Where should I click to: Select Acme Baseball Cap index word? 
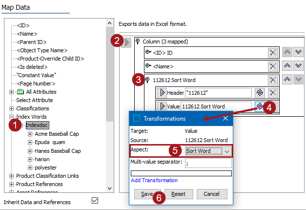(x=57, y=134)
